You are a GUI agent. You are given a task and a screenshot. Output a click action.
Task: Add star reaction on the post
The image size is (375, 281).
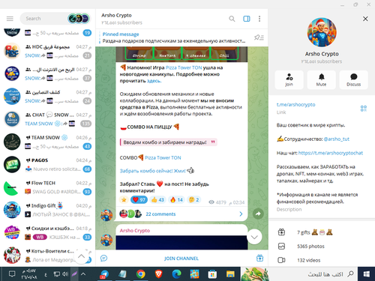(124, 199)
